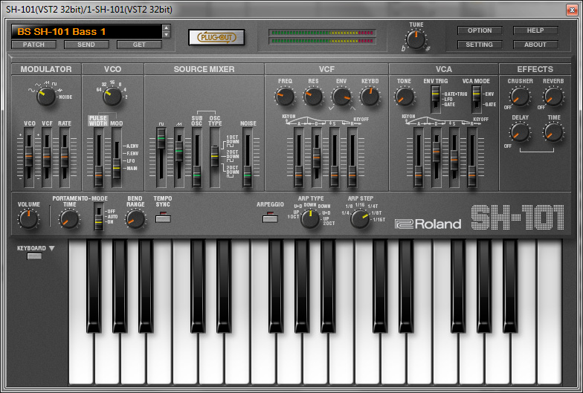Click the VCF KEYBD knob
Viewport: 583px width, 393px height.
pos(370,97)
